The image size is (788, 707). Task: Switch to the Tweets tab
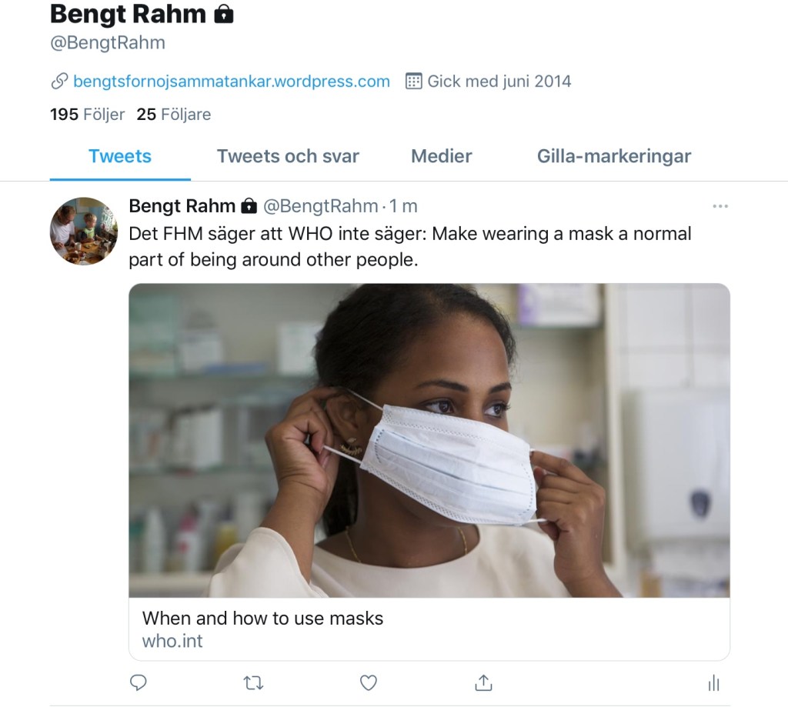click(x=120, y=156)
